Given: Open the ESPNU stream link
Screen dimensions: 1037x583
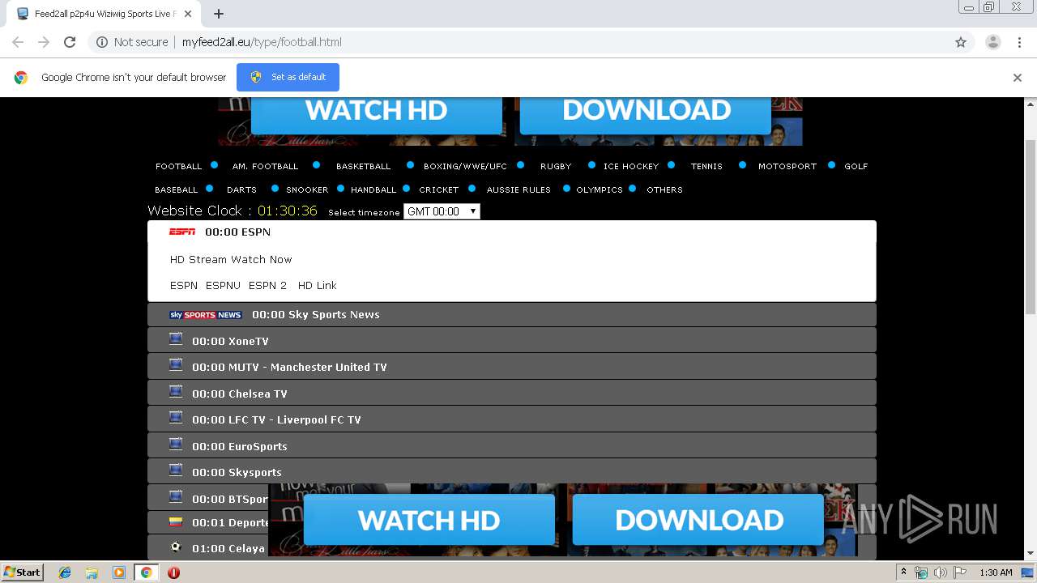Looking at the screenshot, I should pos(223,285).
